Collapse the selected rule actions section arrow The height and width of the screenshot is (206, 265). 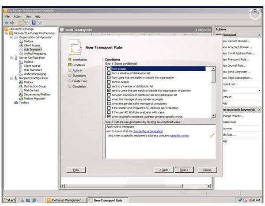(x=259, y=110)
